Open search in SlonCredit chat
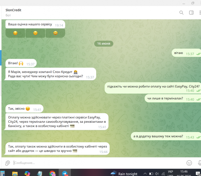The height and width of the screenshot is (176, 201). pos(181,12)
